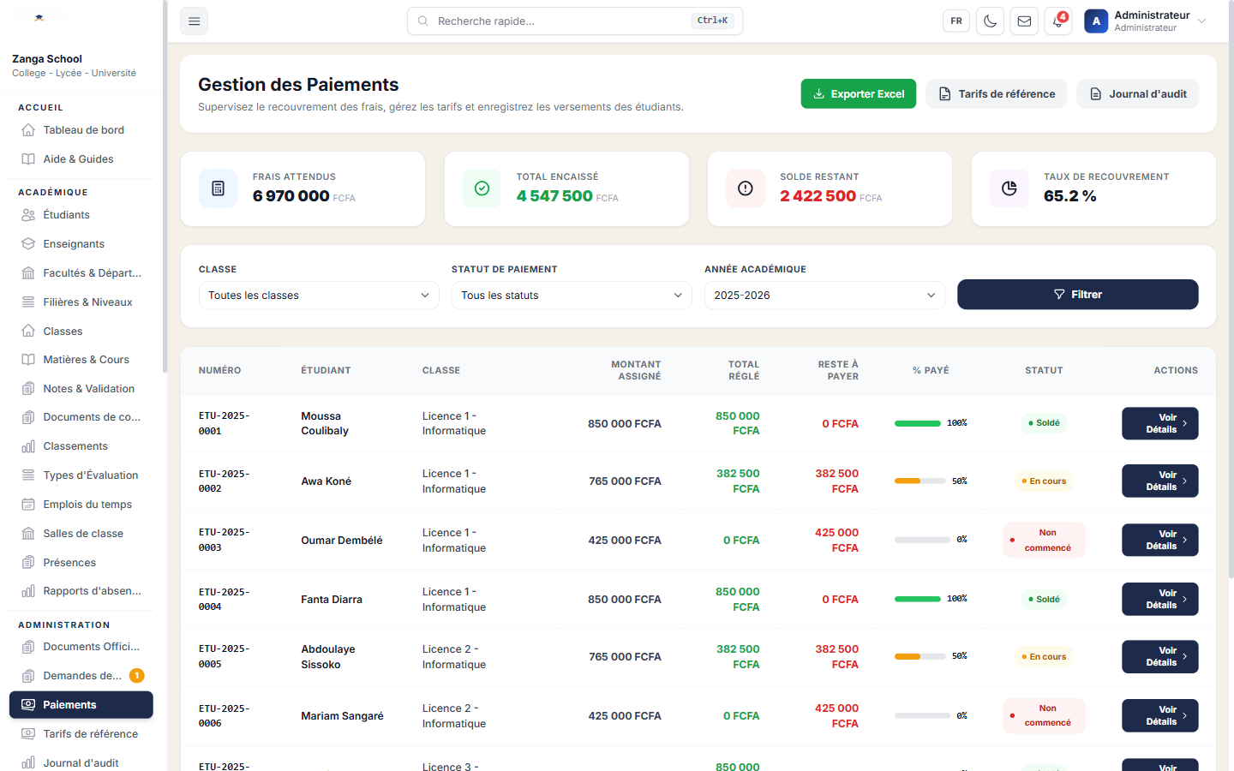This screenshot has height=771, width=1234.
Task: Click the Présences sidebar icon
Action: [x=28, y=563]
